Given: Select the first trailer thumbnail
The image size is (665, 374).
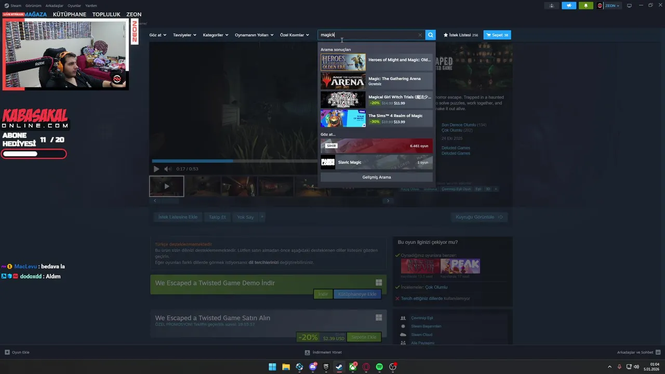Looking at the screenshot, I should pos(167,186).
